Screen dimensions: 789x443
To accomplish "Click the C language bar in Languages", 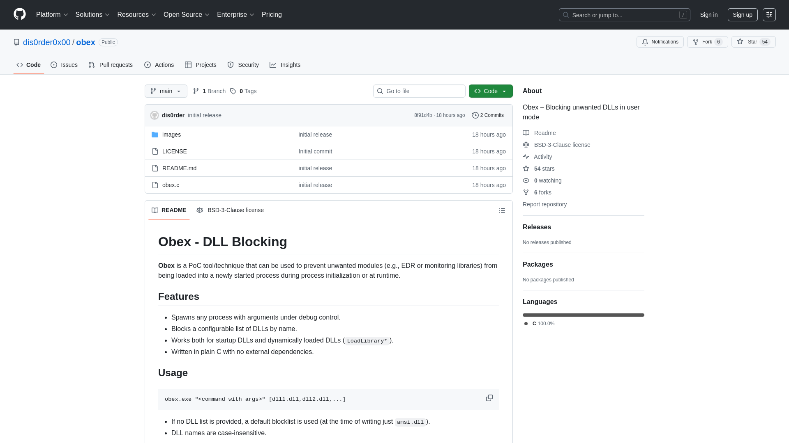I will point(584,315).
